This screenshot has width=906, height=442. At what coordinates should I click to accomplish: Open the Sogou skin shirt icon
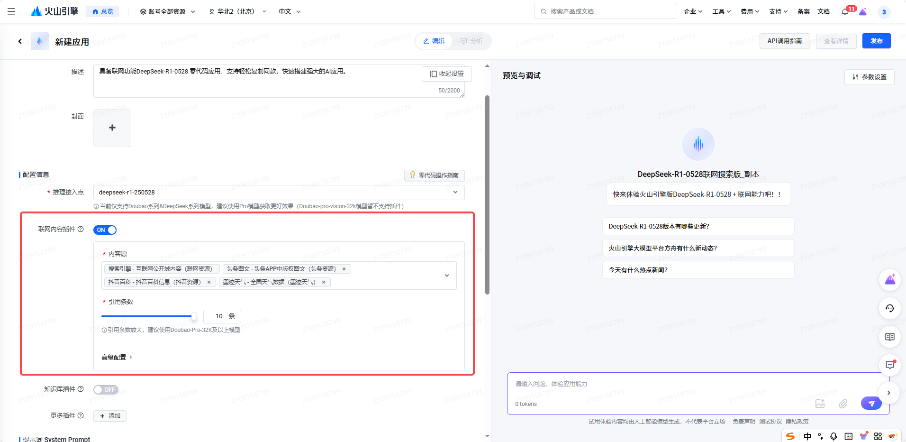pyautogui.click(x=864, y=436)
